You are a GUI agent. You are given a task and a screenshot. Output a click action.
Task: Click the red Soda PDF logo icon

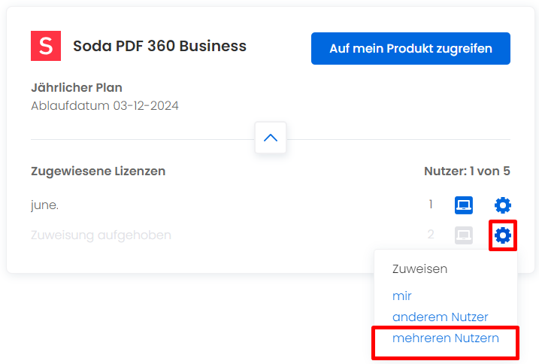[46, 46]
